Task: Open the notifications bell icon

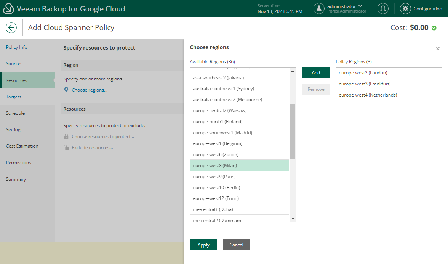Action: [383, 8]
